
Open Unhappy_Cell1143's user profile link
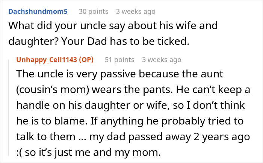[45, 59]
